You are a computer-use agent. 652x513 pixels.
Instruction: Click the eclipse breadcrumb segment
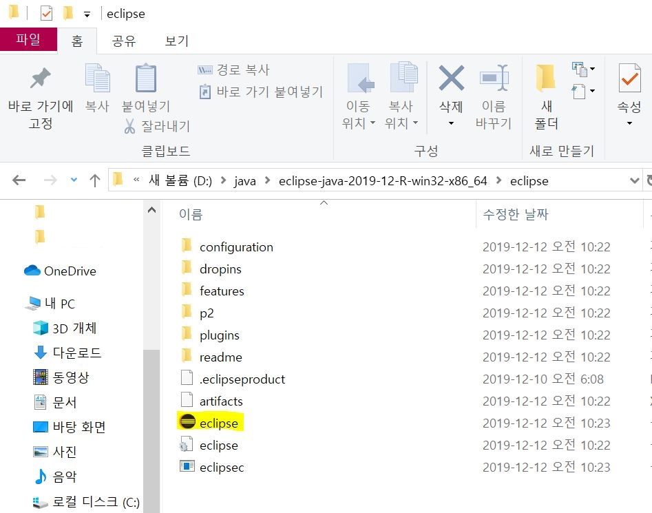tap(529, 181)
